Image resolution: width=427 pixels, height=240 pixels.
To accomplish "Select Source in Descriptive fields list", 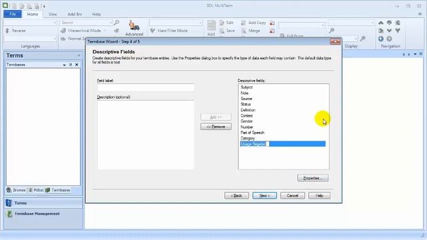I will click(246, 99).
